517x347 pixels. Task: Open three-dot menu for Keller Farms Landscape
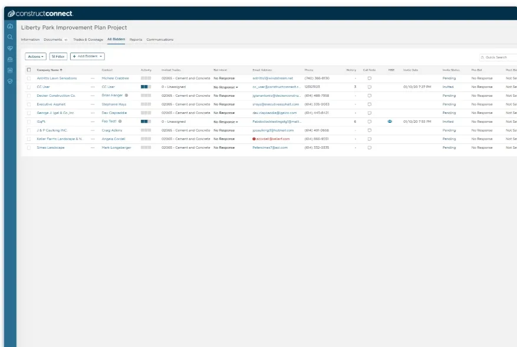(93, 139)
